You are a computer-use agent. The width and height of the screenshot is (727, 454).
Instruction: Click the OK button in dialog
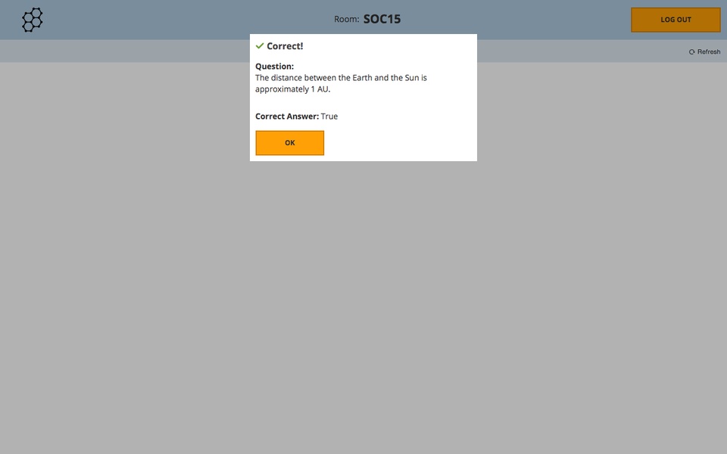pyautogui.click(x=290, y=143)
